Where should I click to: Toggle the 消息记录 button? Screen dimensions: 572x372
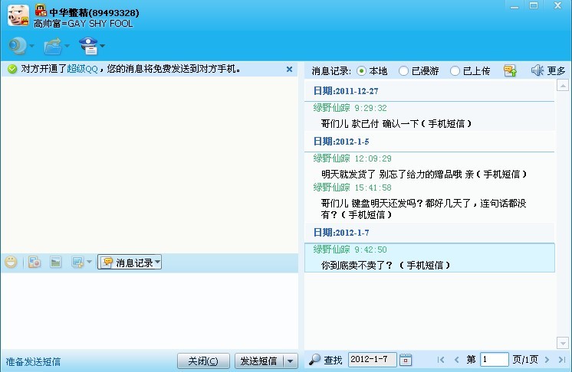[x=127, y=263]
